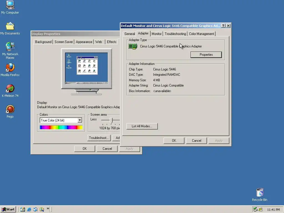Click the Display Properties title bar
The width and height of the screenshot is (284, 213).
[75, 34]
